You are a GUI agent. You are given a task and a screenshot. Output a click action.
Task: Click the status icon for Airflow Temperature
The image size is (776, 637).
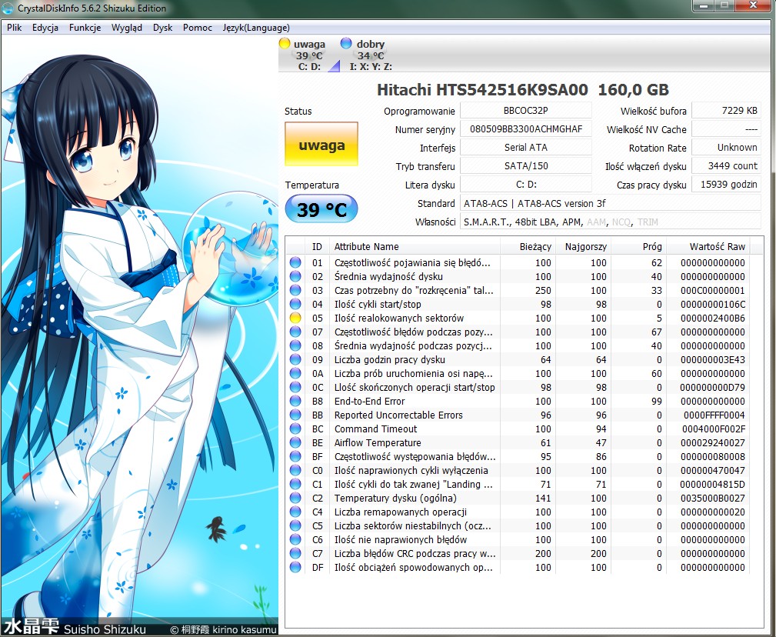pos(295,443)
